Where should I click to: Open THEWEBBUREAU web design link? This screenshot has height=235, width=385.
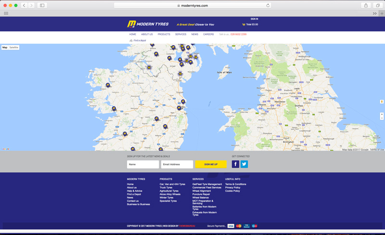tap(187, 226)
